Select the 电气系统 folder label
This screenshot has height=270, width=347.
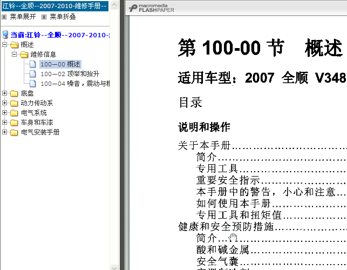(x=33, y=113)
